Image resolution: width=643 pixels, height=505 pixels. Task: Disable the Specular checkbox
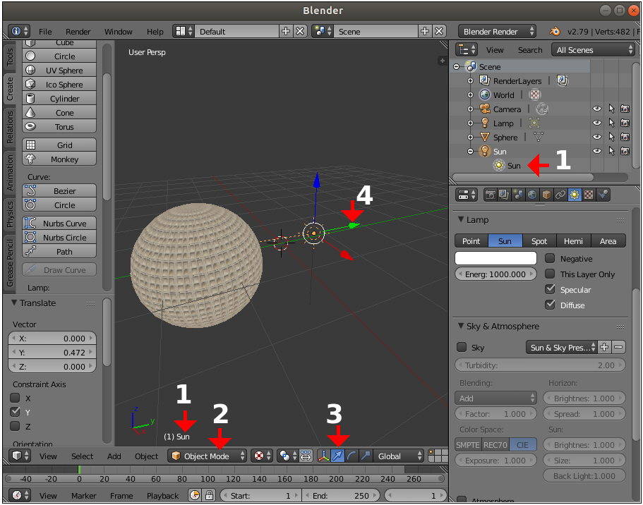pos(550,289)
